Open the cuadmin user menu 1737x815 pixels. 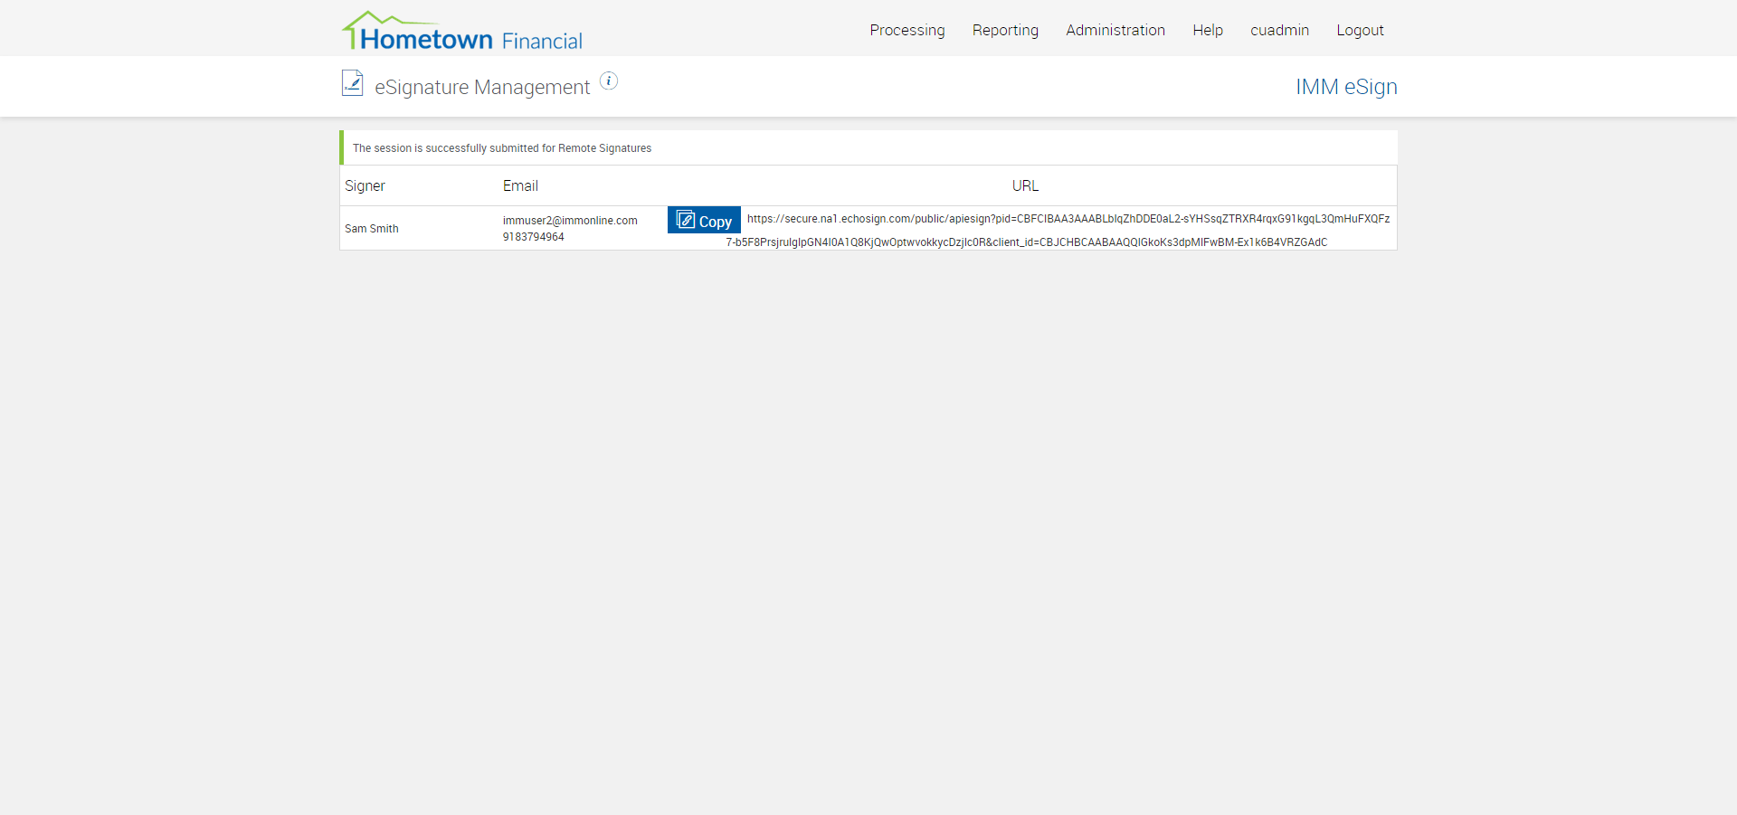1279,30
